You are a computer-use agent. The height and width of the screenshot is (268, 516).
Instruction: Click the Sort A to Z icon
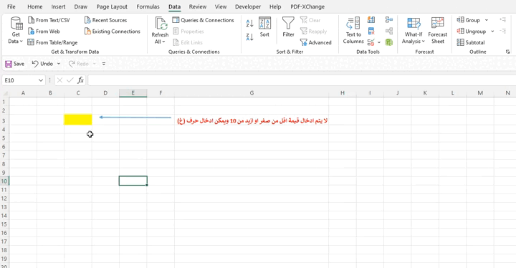click(x=249, y=24)
